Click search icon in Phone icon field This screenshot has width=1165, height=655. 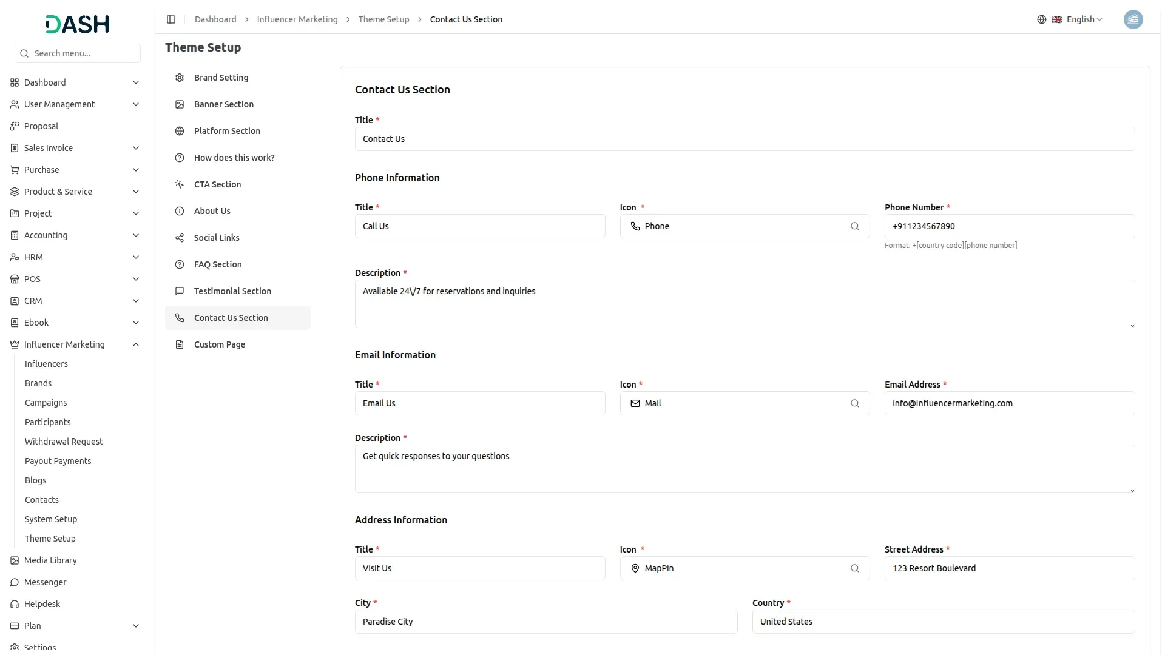tap(854, 226)
